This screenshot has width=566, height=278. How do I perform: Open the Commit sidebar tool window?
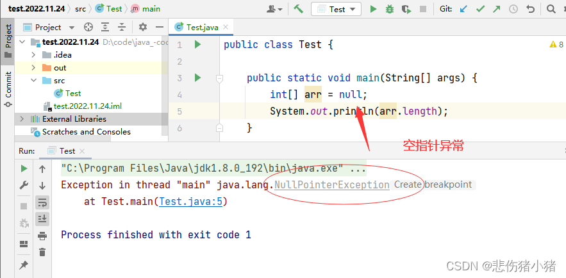coord(8,89)
